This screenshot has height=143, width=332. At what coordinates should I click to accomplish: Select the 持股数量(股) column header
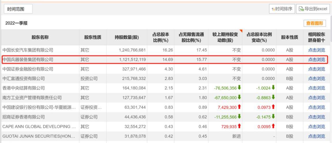(x=127, y=37)
